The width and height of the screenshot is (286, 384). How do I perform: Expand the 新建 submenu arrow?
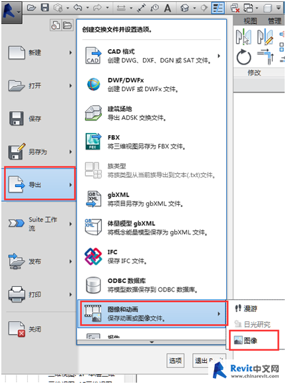pos(71,53)
